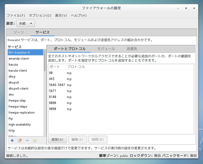Image resolution: width=203 pixels, height=164 pixels.
Task: Select the freeipa-replication service
Action: click(25, 113)
